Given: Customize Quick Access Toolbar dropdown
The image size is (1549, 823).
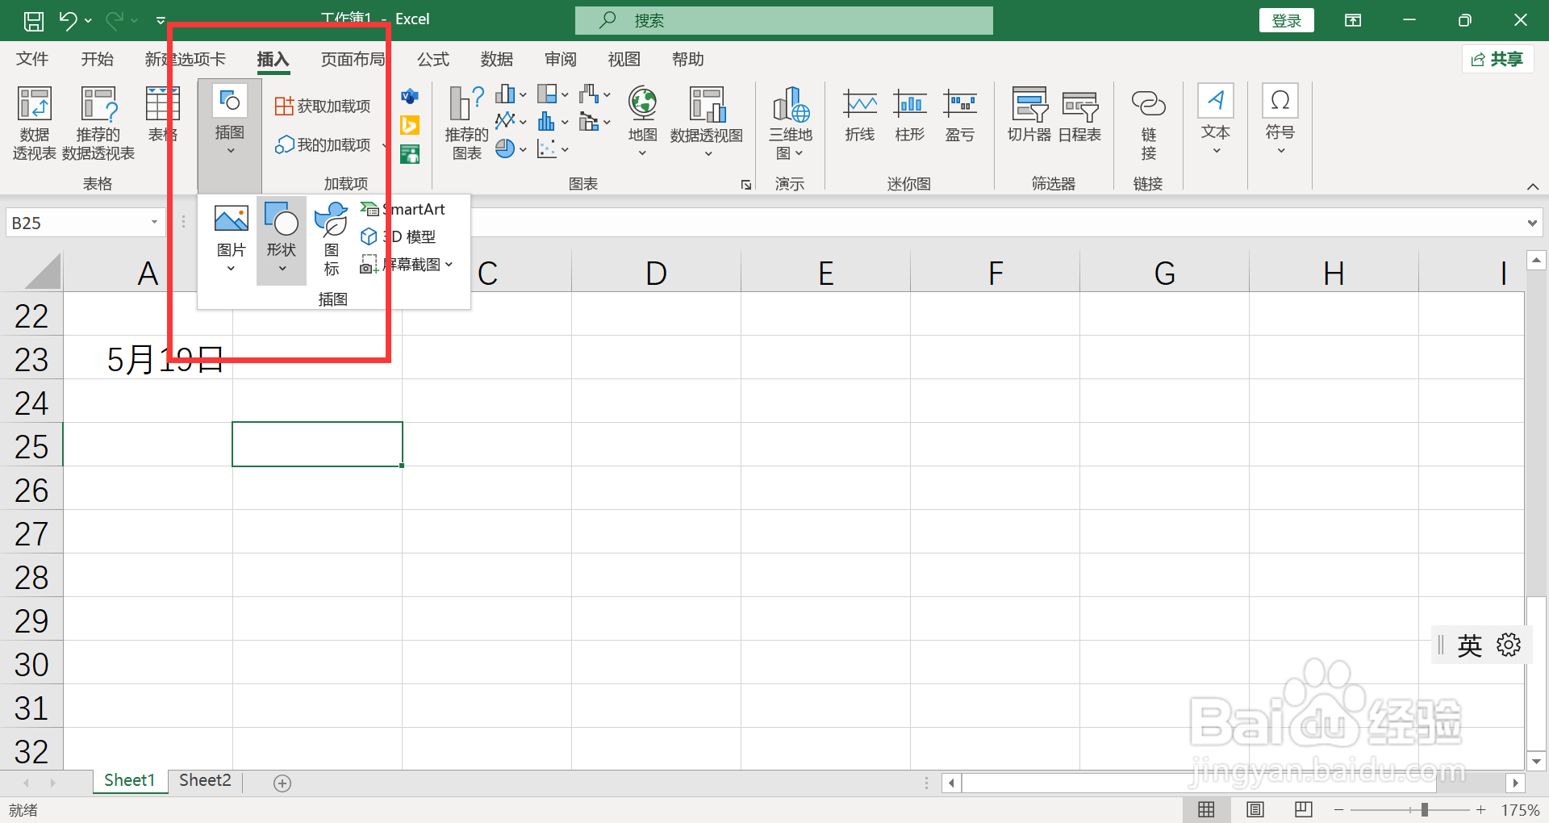Looking at the screenshot, I should pyautogui.click(x=161, y=20).
